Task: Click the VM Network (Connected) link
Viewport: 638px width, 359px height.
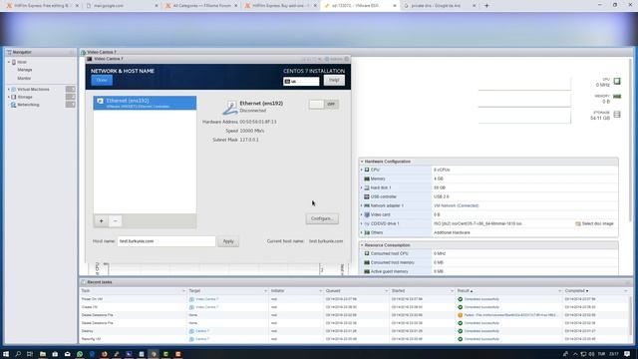Action: tap(457, 205)
